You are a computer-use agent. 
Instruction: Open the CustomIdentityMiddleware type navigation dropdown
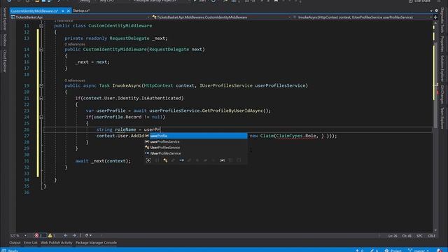pyautogui.click(x=221, y=17)
